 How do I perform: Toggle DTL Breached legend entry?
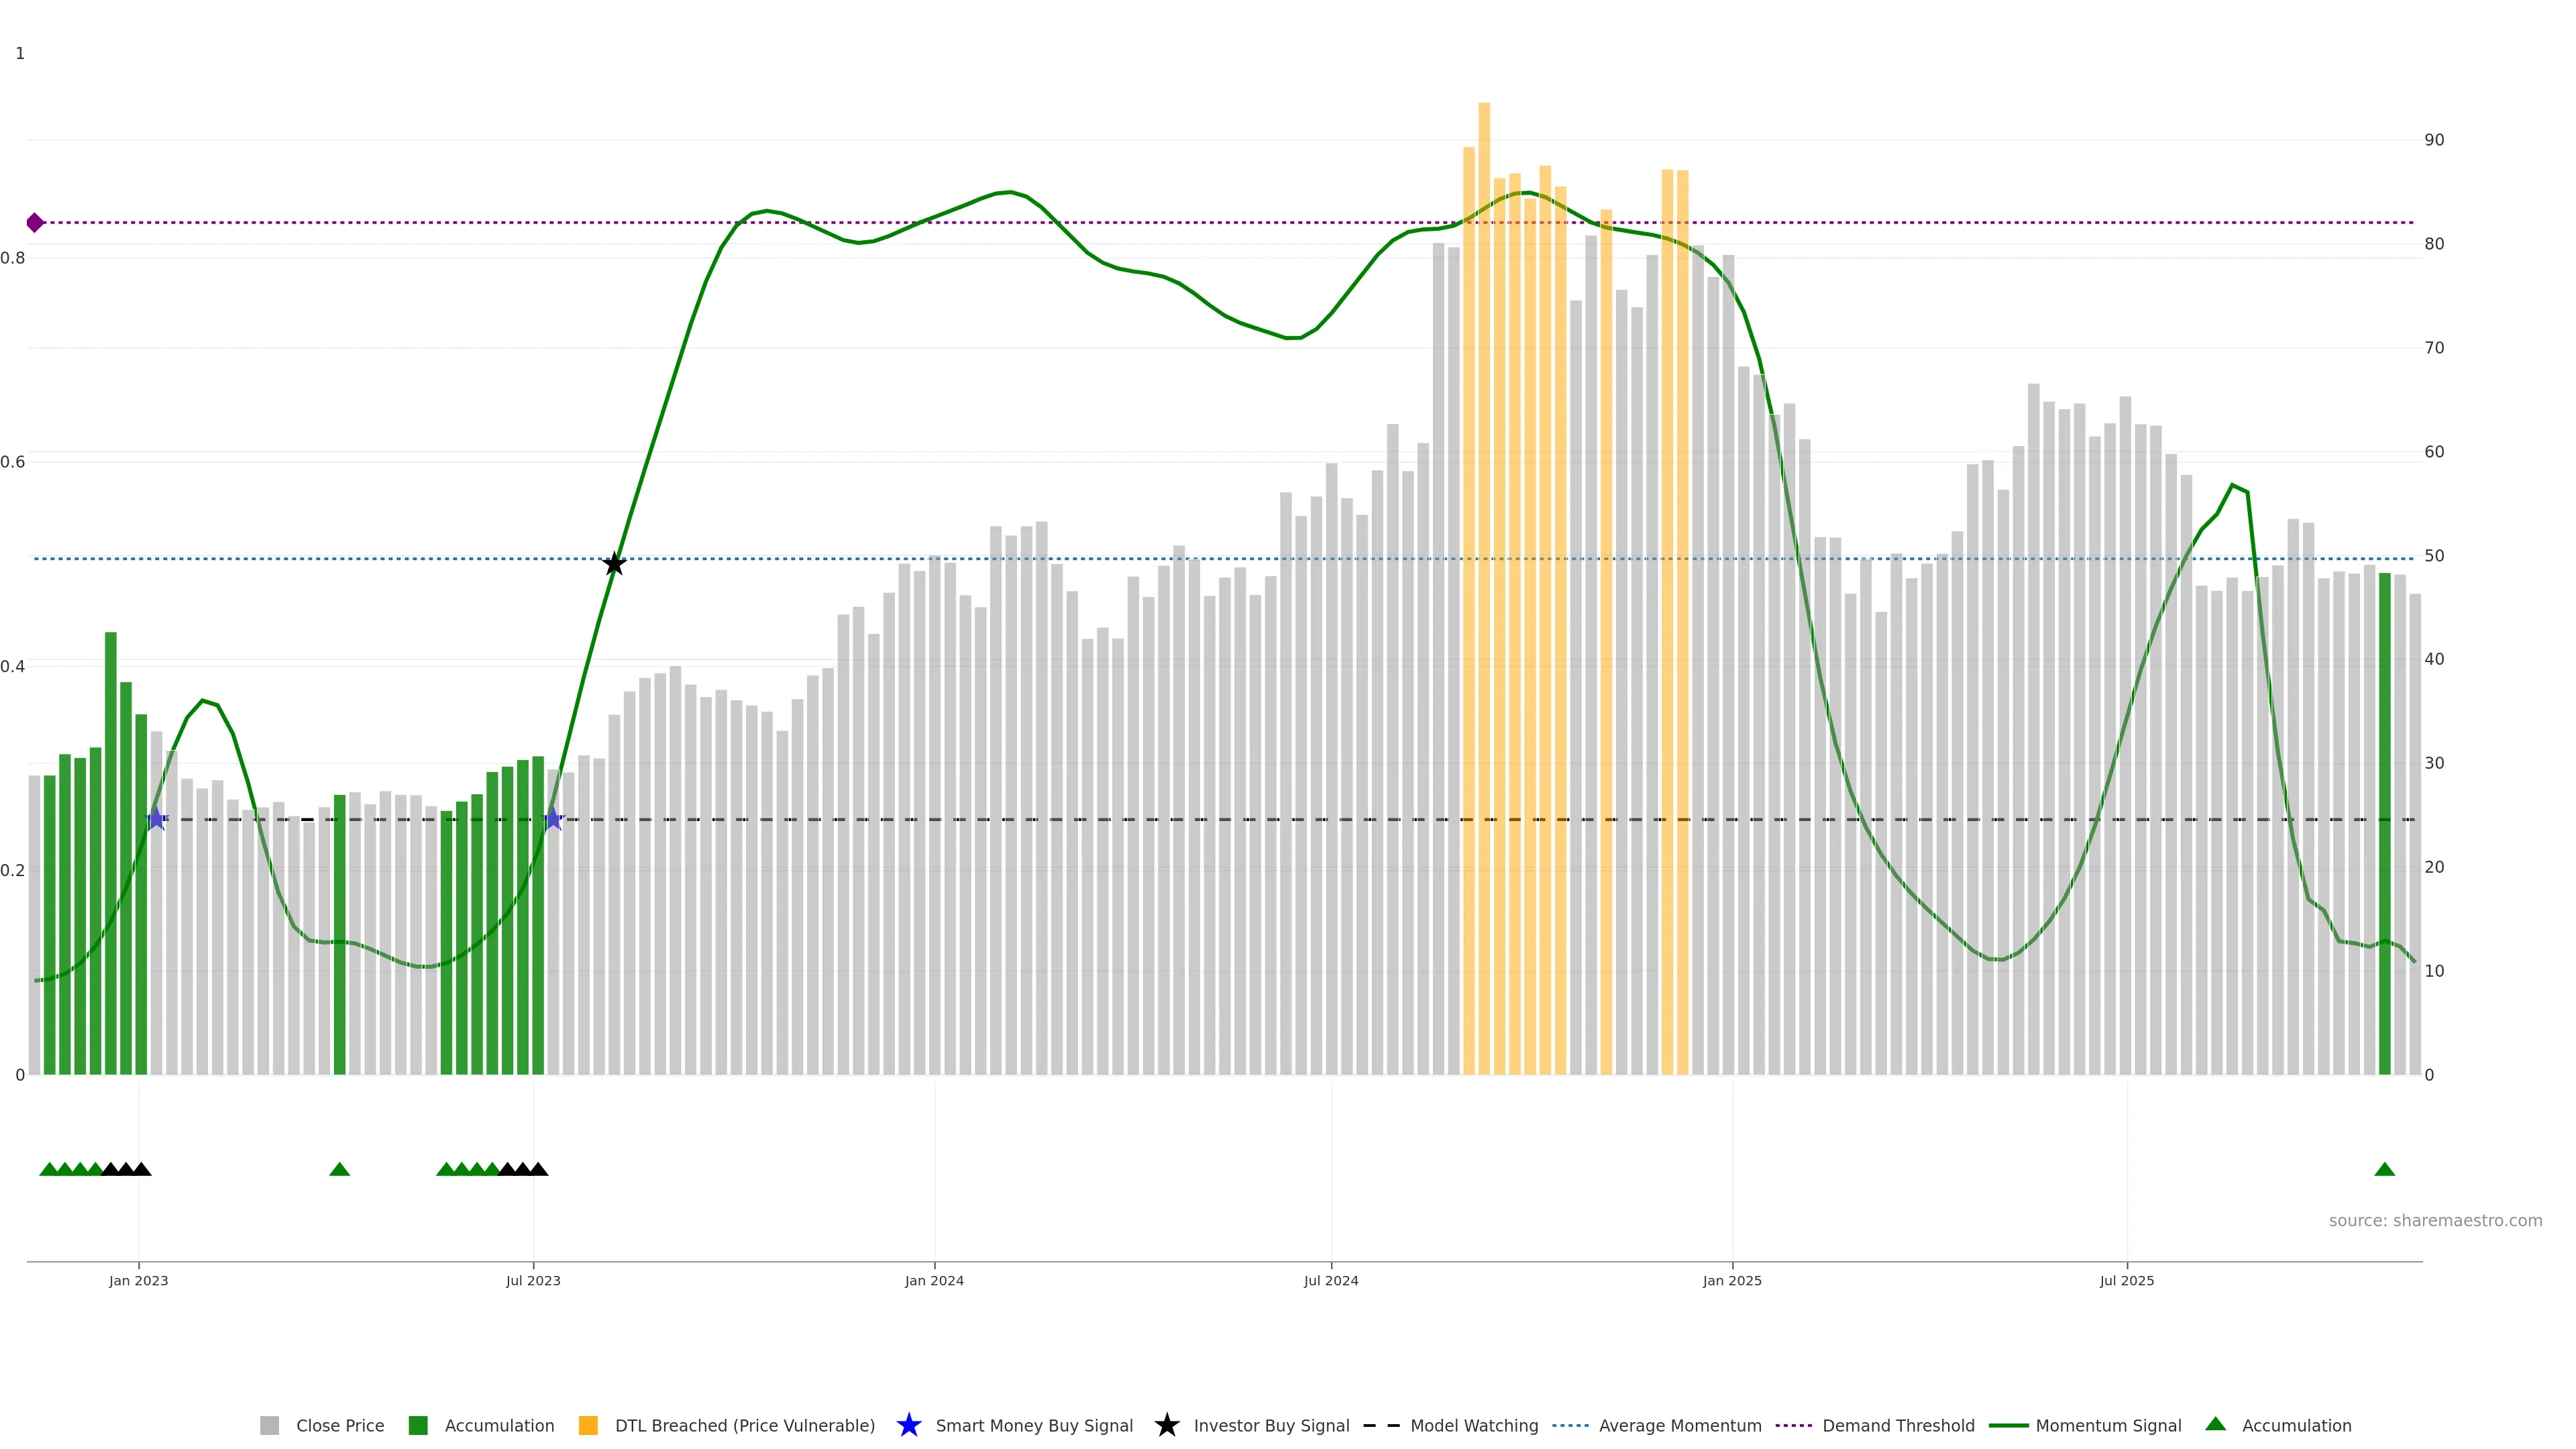[744, 1425]
